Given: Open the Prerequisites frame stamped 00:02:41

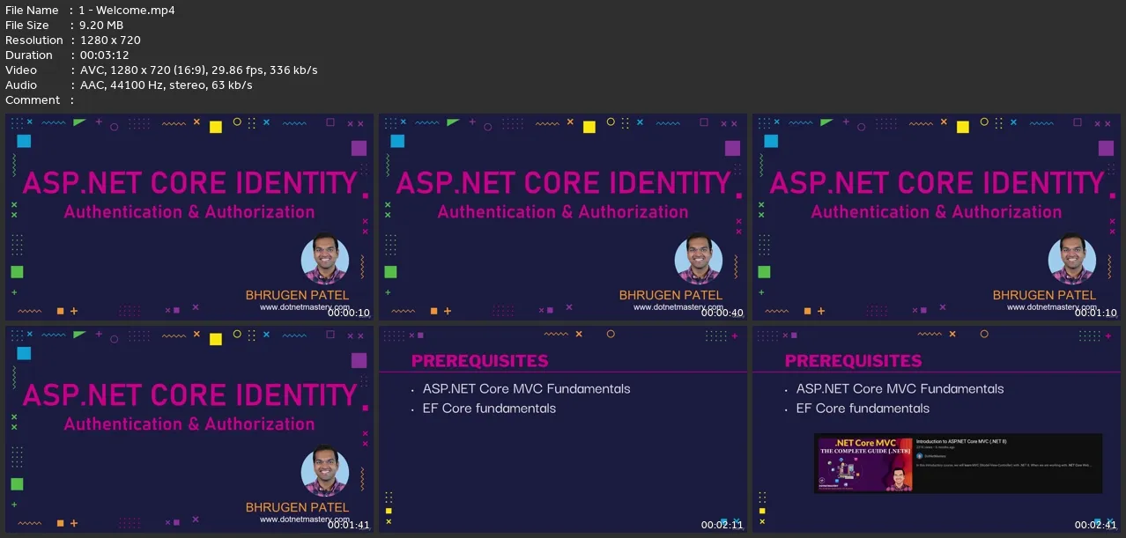Looking at the screenshot, I should point(936,429).
